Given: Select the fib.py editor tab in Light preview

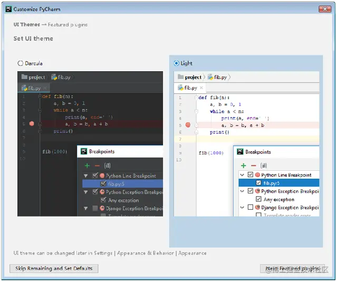Looking at the screenshot, I should click(190, 87).
